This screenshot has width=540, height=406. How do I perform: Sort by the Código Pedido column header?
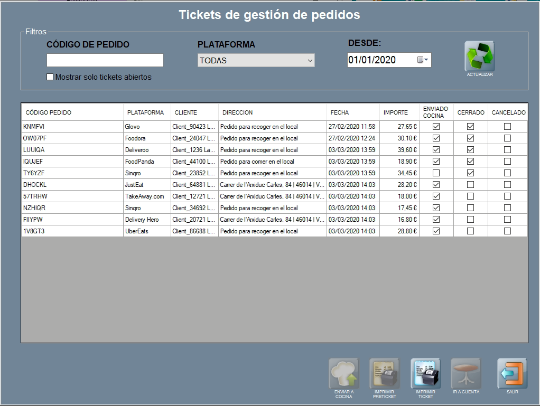point(49,112)
